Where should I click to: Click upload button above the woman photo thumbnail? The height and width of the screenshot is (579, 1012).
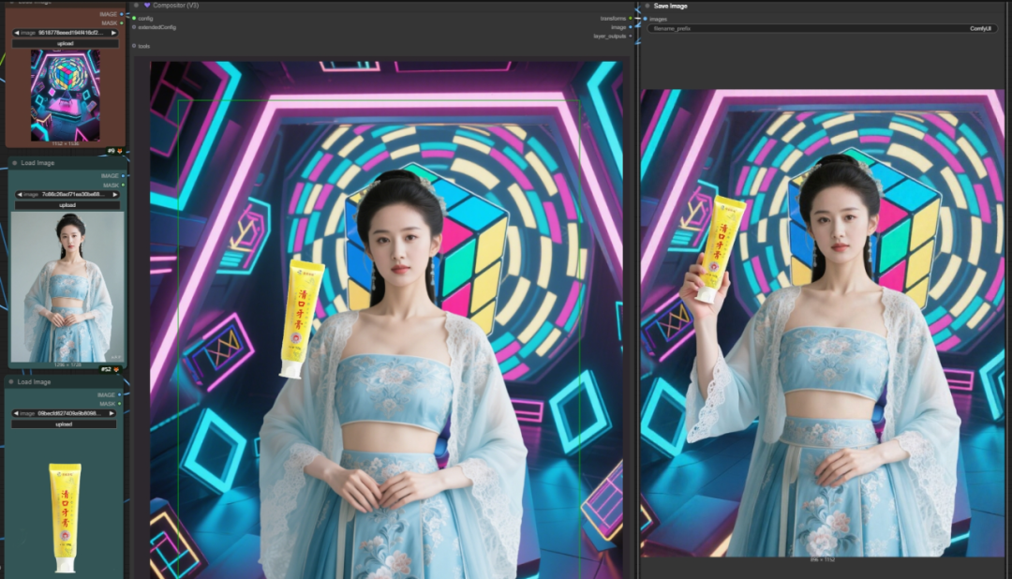pos(67,204)
